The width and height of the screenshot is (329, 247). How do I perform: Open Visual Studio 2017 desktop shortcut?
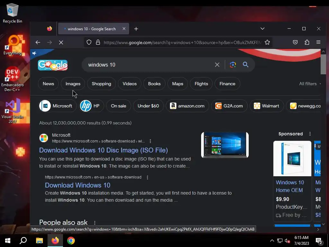(13, 111)
